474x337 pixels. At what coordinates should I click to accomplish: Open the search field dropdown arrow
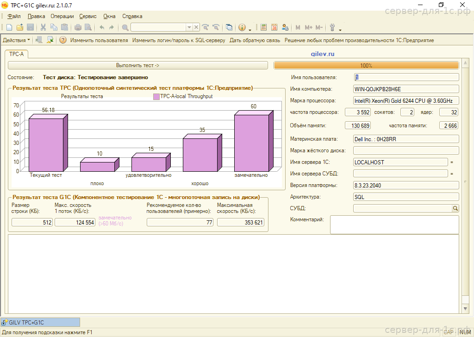190,27
